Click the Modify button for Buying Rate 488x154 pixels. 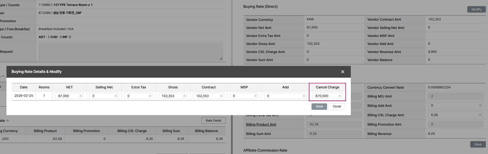476,9
